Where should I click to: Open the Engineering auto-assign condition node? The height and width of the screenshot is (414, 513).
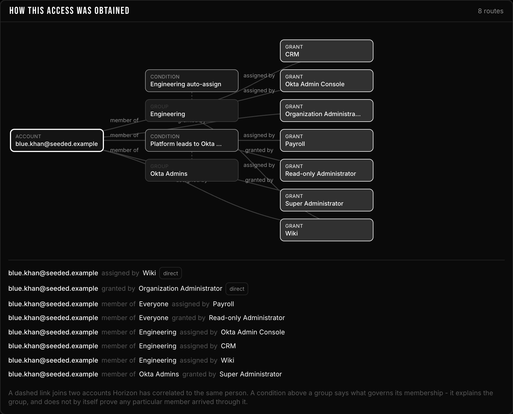pyautogui.click(x=192, y=81)
